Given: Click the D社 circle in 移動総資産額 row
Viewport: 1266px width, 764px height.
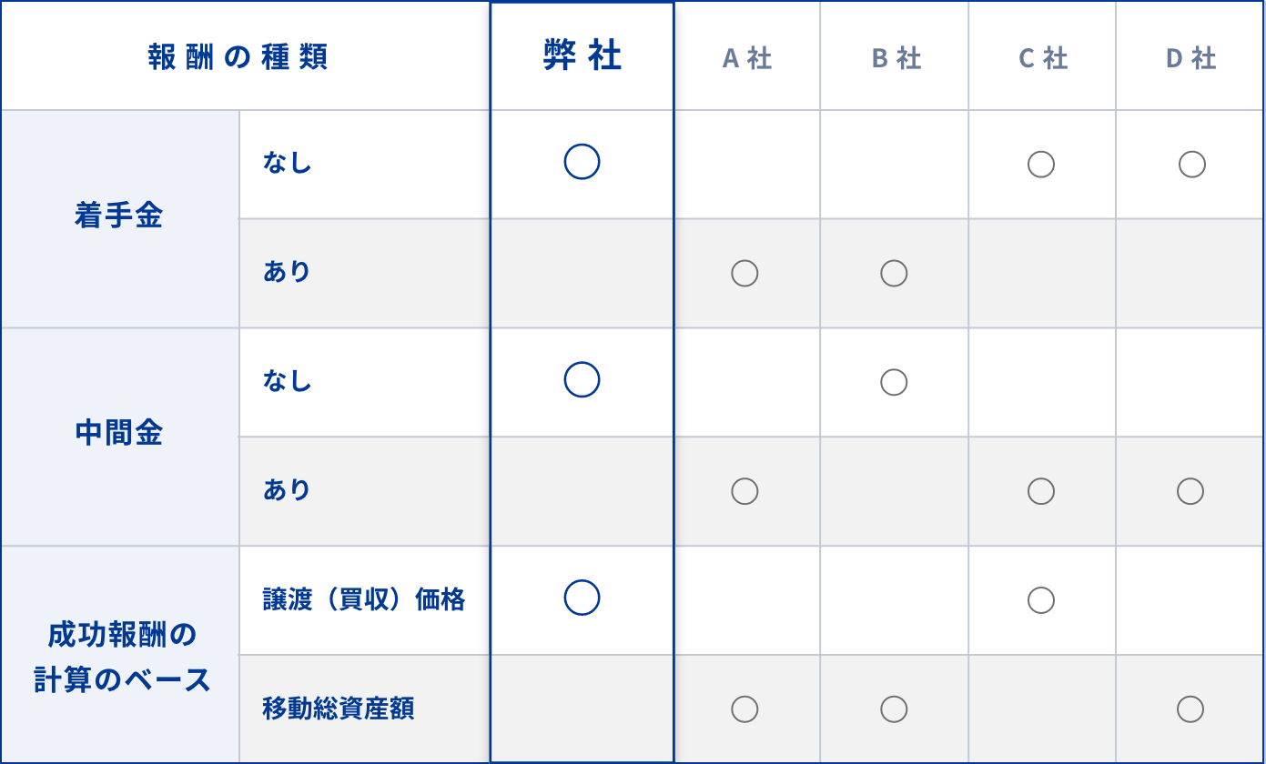Looking at the screenshot, I should pos(1190,709).
